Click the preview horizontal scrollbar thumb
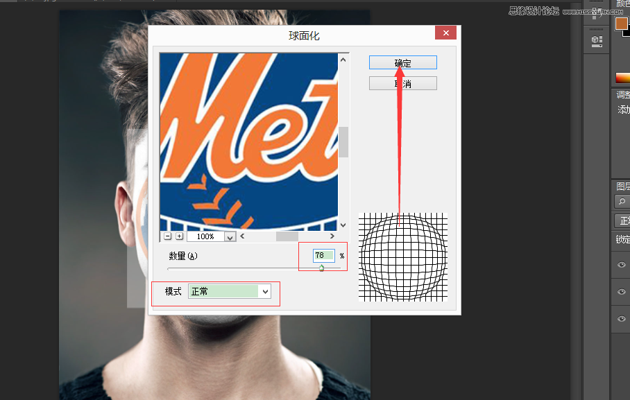Image resolution: width=630 pixels, height=400 pixels. click(287, 236)
